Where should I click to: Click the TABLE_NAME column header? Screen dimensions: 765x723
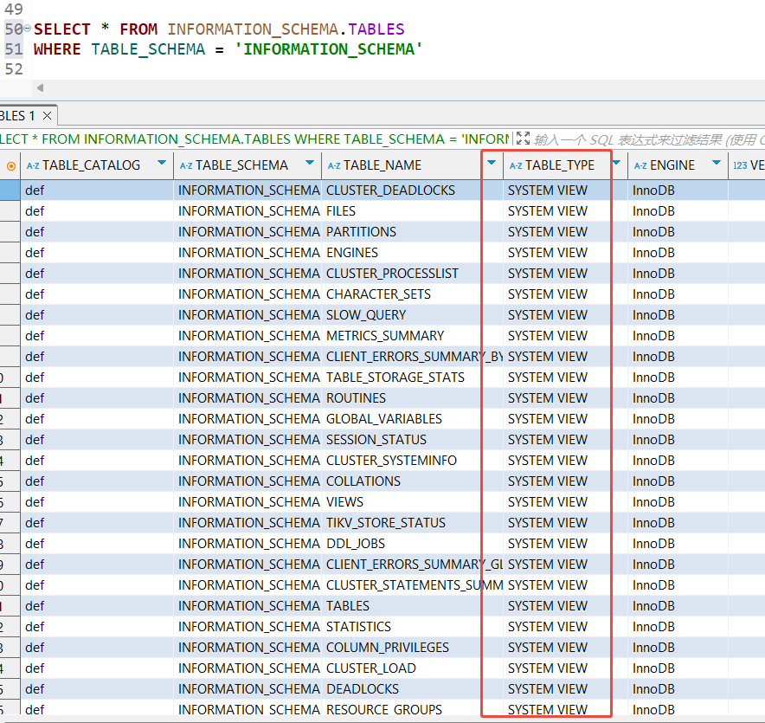pyautogui.click(x=412, y=165)
